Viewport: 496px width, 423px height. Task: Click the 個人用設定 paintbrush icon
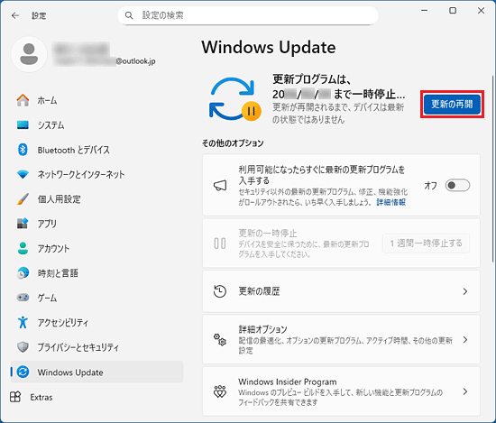[23, 199]
